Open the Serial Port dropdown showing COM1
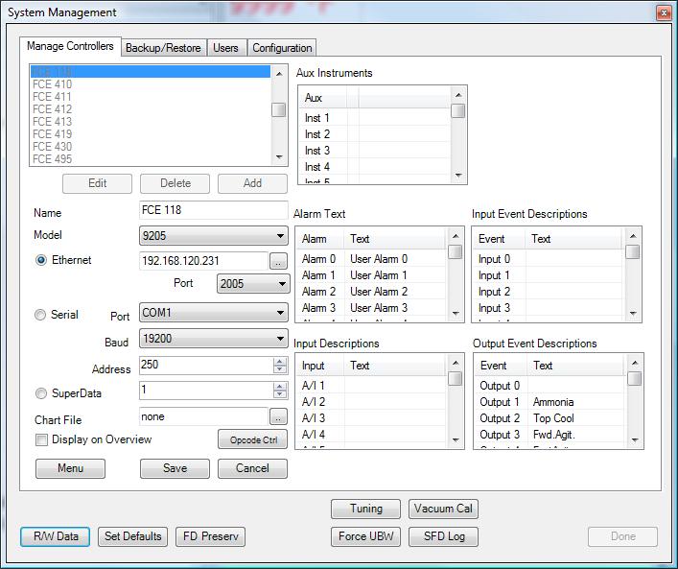Viewport: 678px width, 569px height. pyautogui.click(x=214, y=313)
